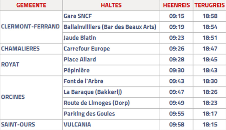The image size is (226, 130).
Task: Click the GEMEENTE column header
Action: [31, 5]
